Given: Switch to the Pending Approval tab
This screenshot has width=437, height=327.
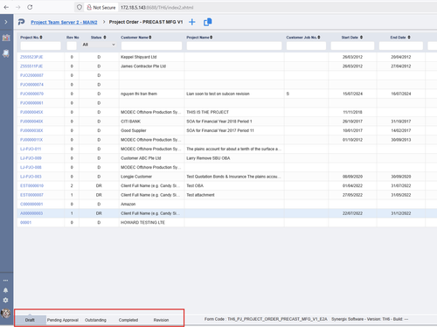Looking at the screenshot, I should [63, 320].
